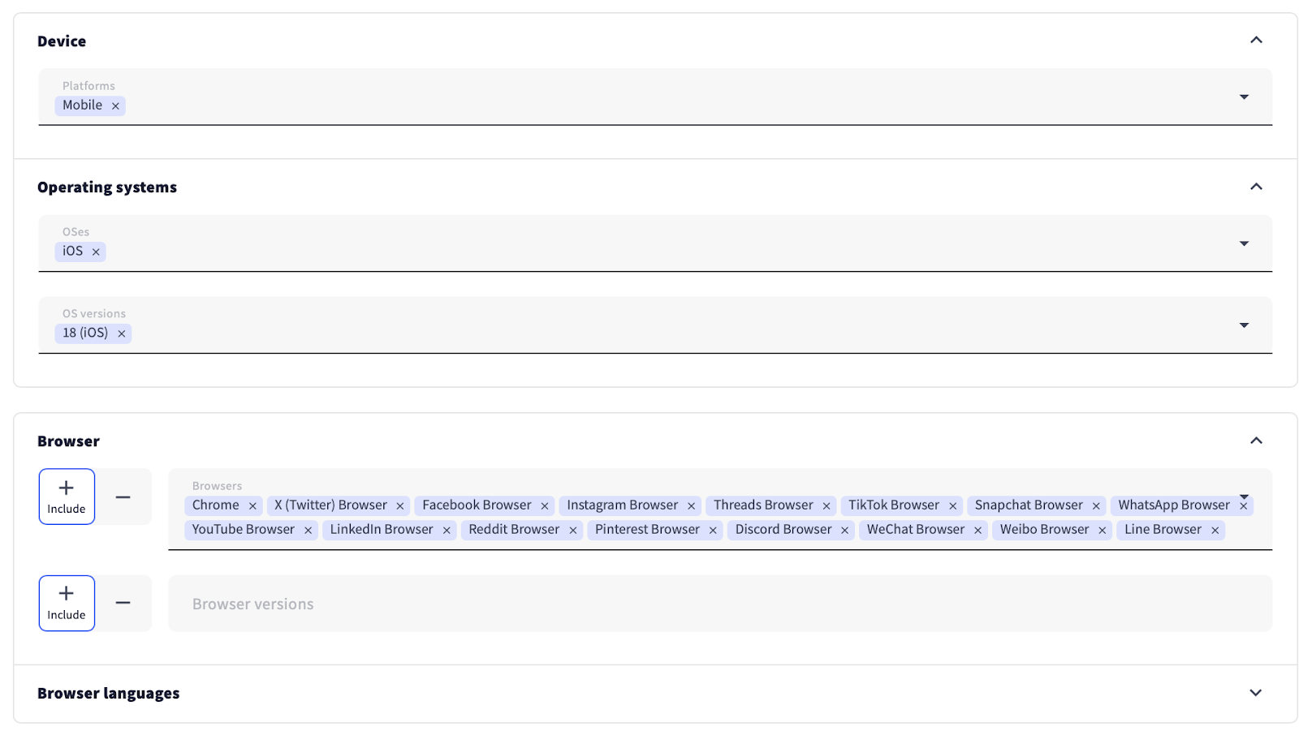
Task: Remove the TikTok Browser chip
Action: coord(952,506)
